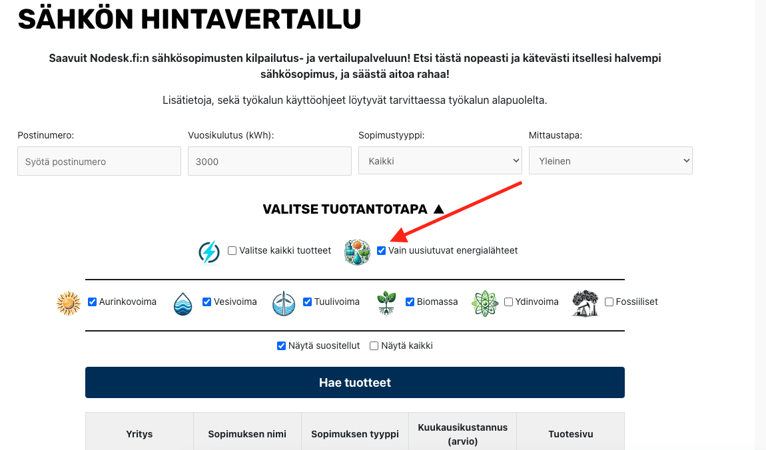The image size is (766, 450).
Task: Click the Postinumero input field
Action: click(x=99, y=162)
